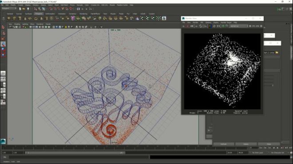Create a polygon torus from shelf
This screenshot has height=164, width=293.
[x=36, y=18]
